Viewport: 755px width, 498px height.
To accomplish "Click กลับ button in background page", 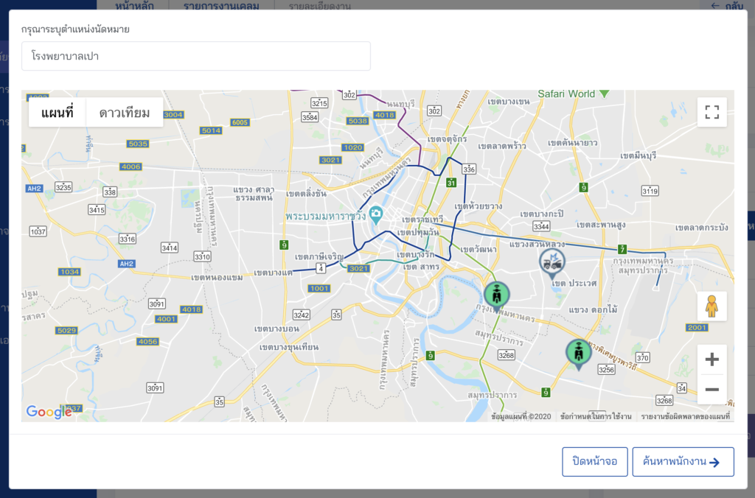I will point(727,6).
